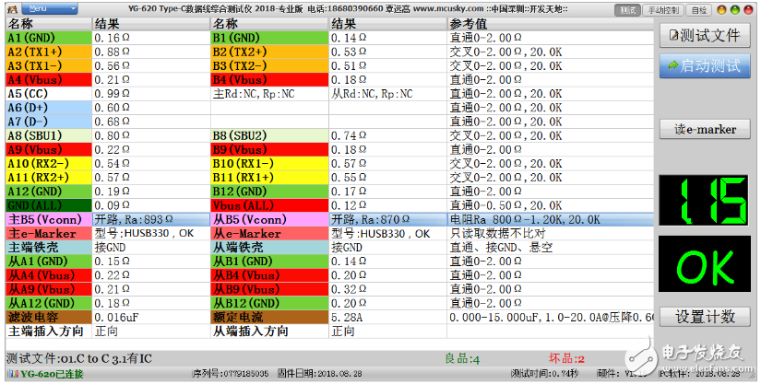The height and width of the screenshot is (384, 761).
Task: Select the 主端铁壳 cell
Action: pyautogui.click(x=49, y=248)
